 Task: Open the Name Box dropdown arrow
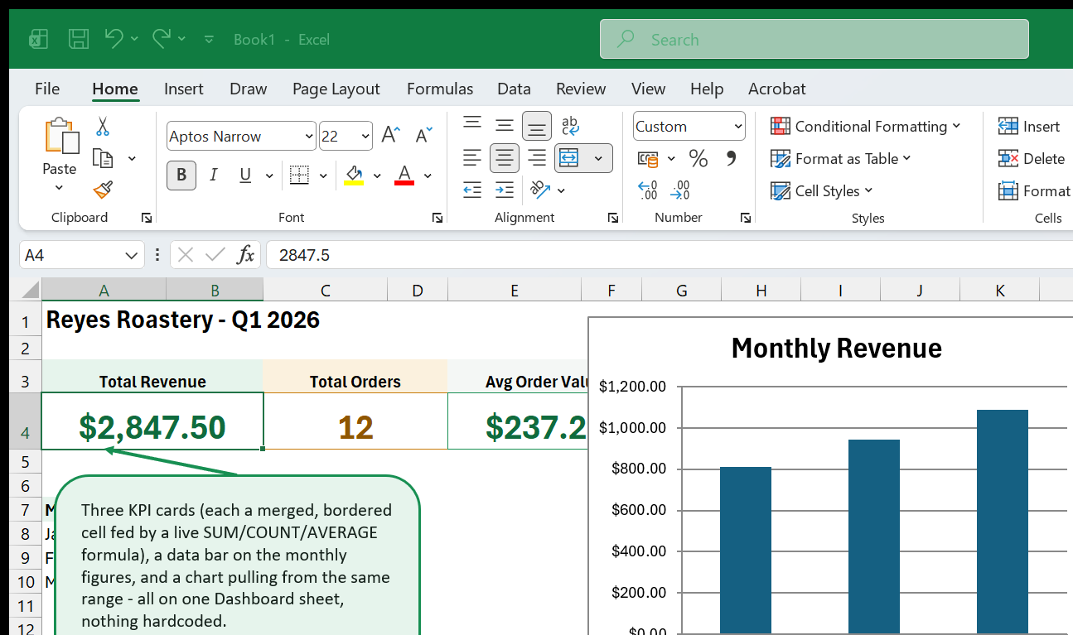tap(131, 255)
